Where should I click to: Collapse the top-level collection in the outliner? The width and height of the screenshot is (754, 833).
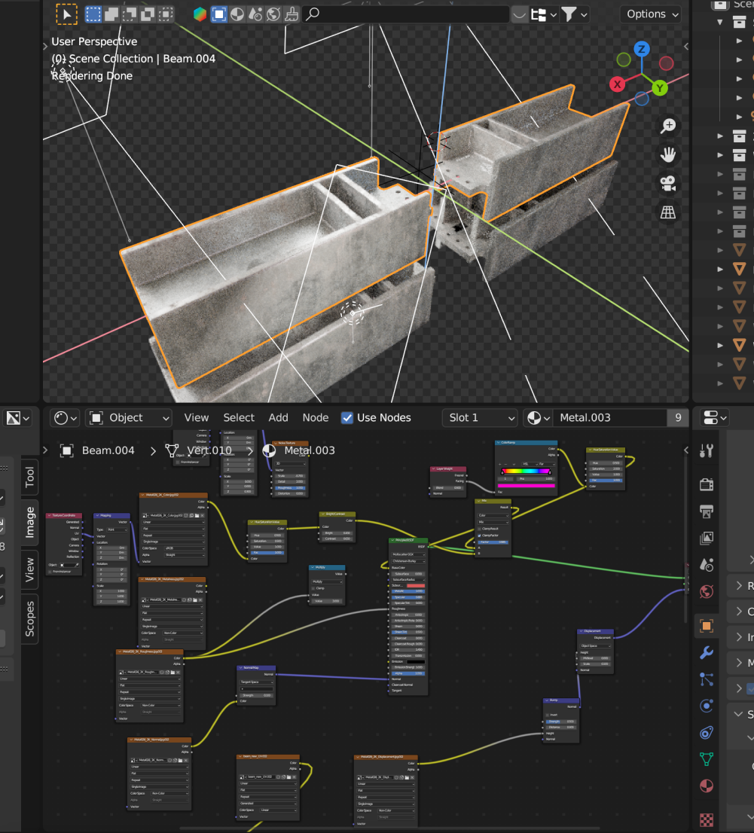coord(720,23)
